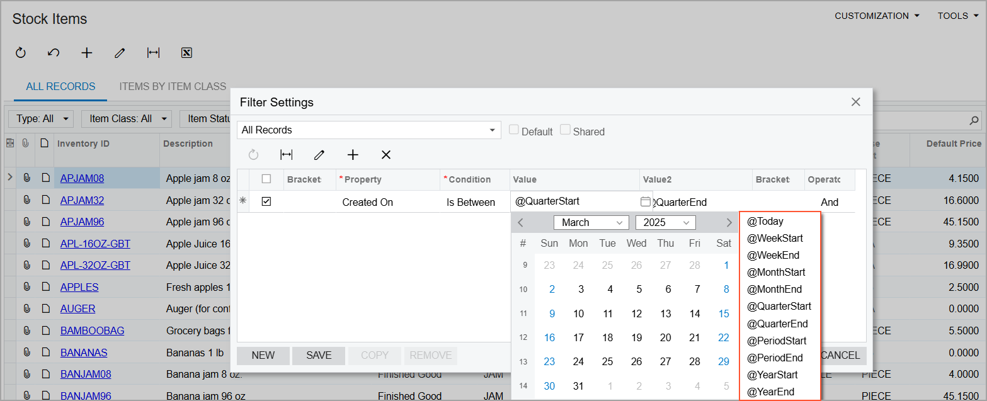
Task: Export stock items to Excel
Action: pos(186,53)
